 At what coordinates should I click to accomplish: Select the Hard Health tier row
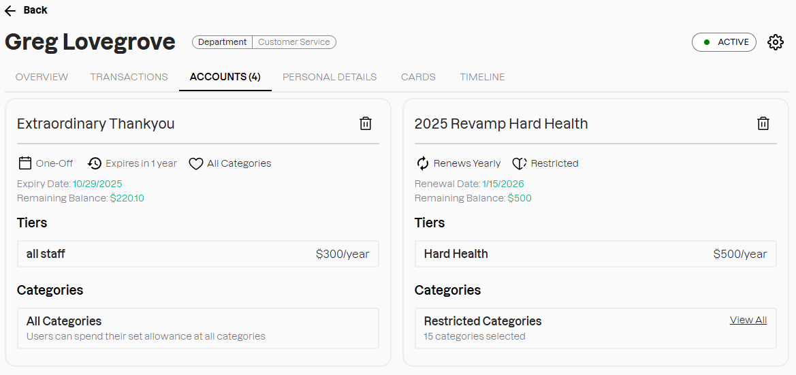click(595, 254)
